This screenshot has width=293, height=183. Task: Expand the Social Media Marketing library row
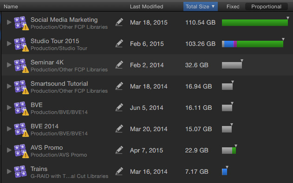coord(9,22)
